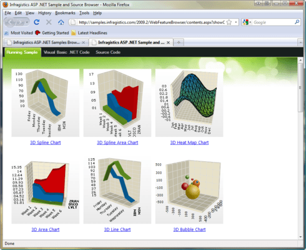Open the Help menu
This screenshot has height=250, width=306.
tap(97, 13)
